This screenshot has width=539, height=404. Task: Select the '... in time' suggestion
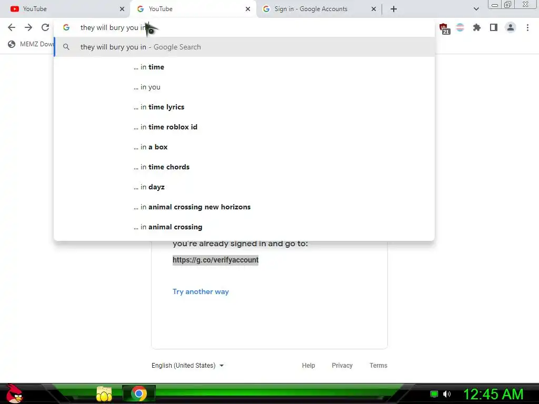pos(244,67)
